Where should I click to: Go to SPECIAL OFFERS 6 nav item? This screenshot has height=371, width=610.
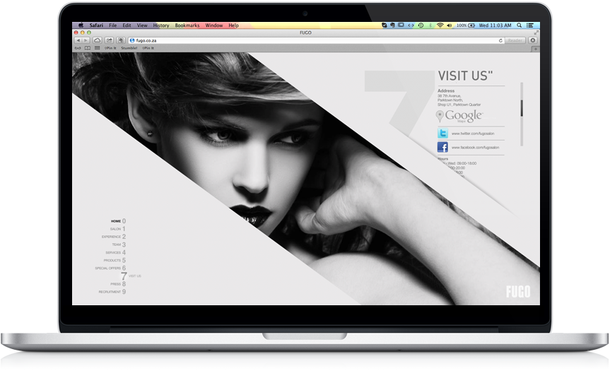[110, 268]
